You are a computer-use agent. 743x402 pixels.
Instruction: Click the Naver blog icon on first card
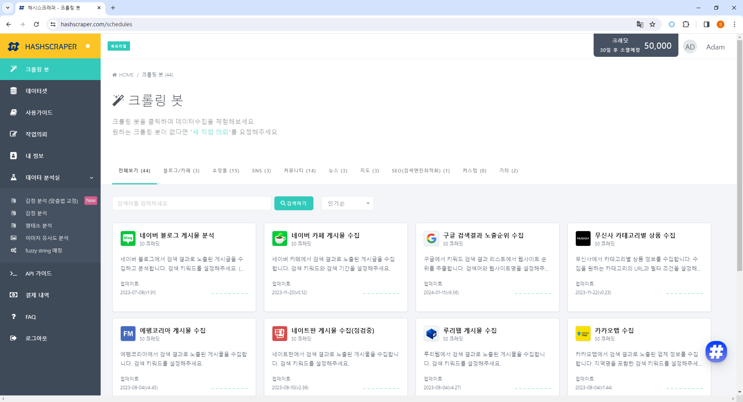[128, 238]
